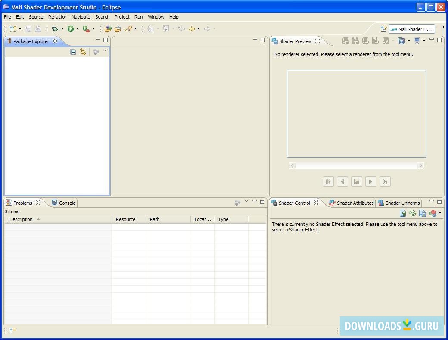Minimize the Problems view panel

[255, 201]
